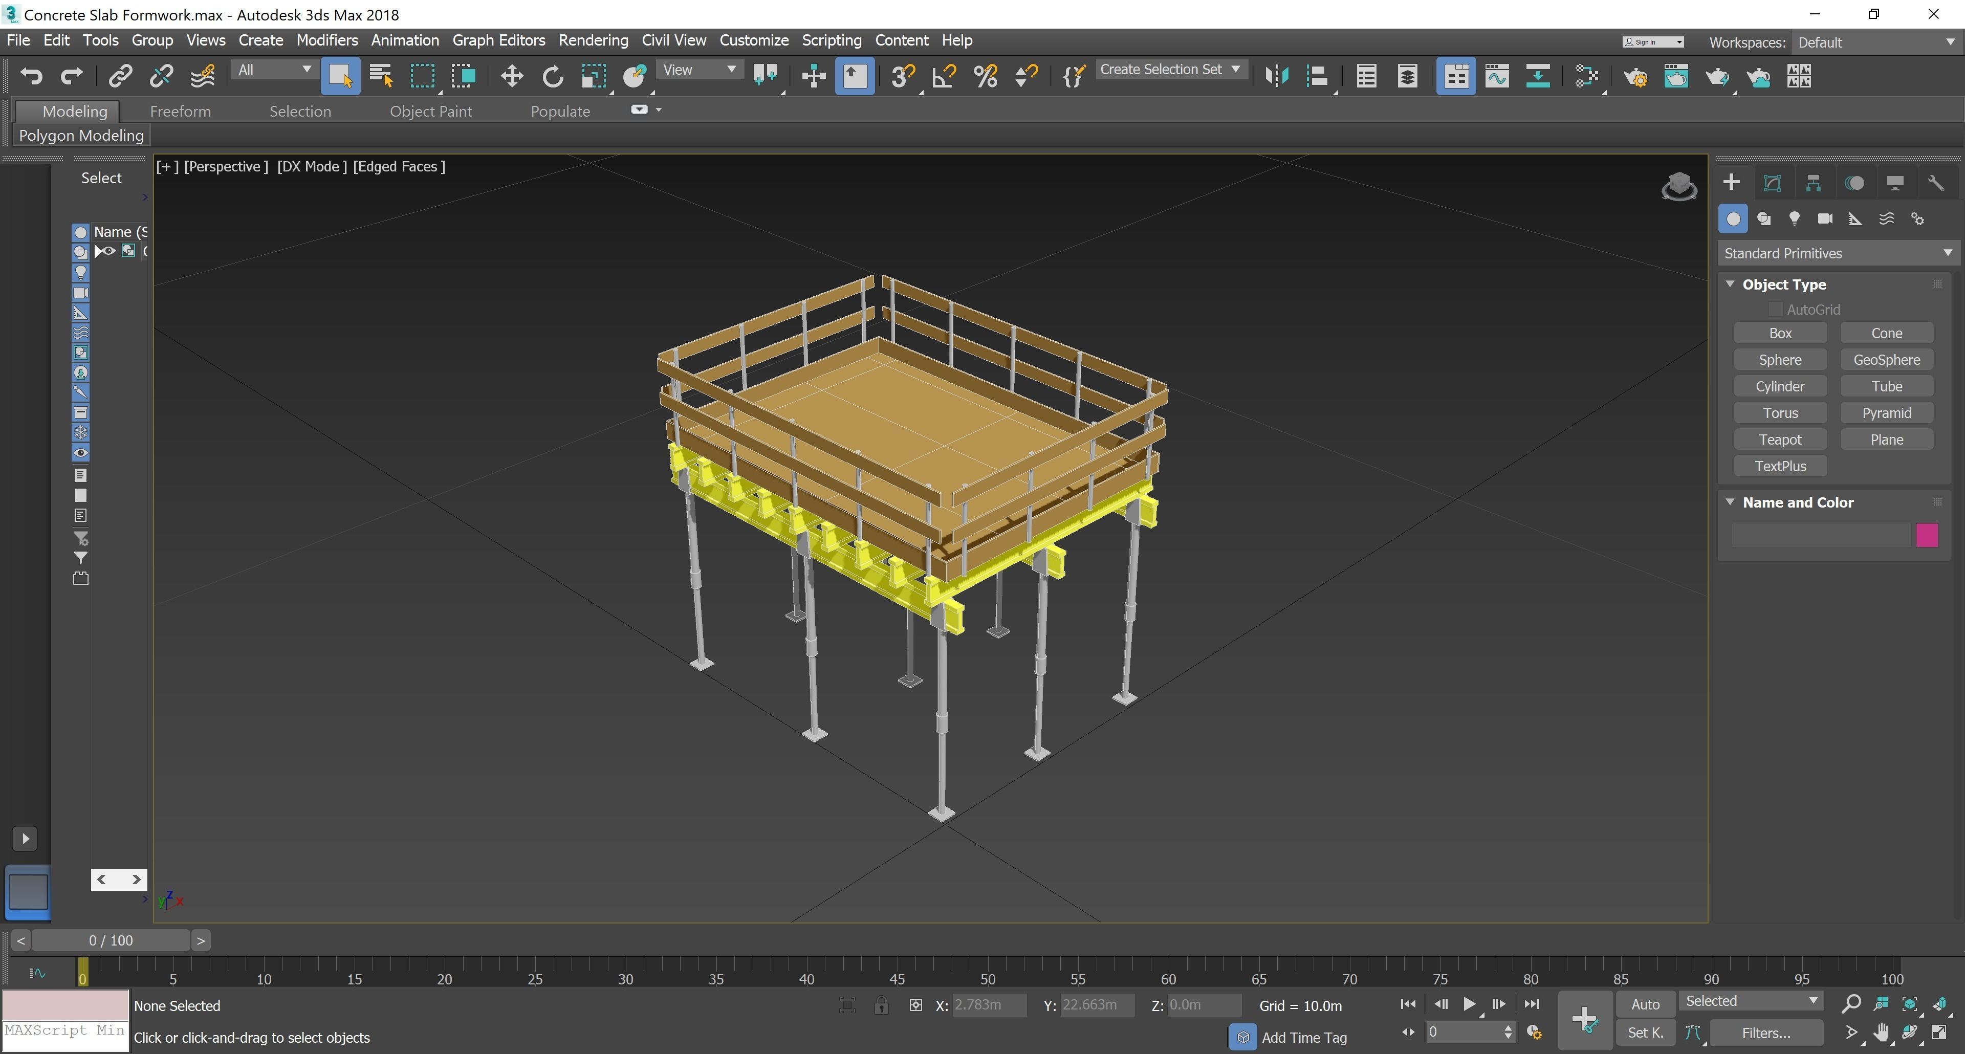Click the object name input field
The height and width of the screenshot is (1054, 1965).
(x=1821, y=535)
